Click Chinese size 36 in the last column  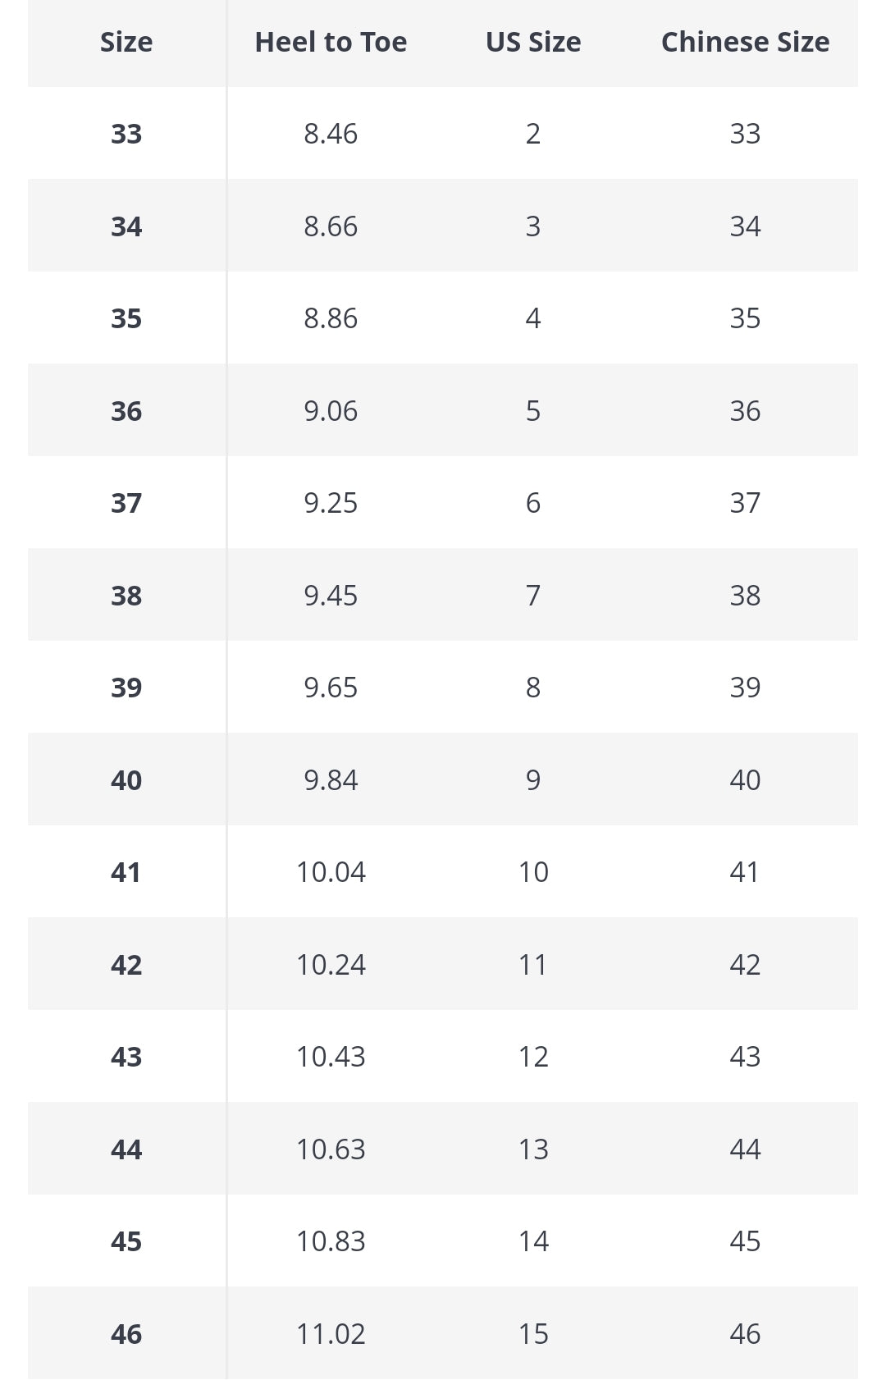click(745, 411)
